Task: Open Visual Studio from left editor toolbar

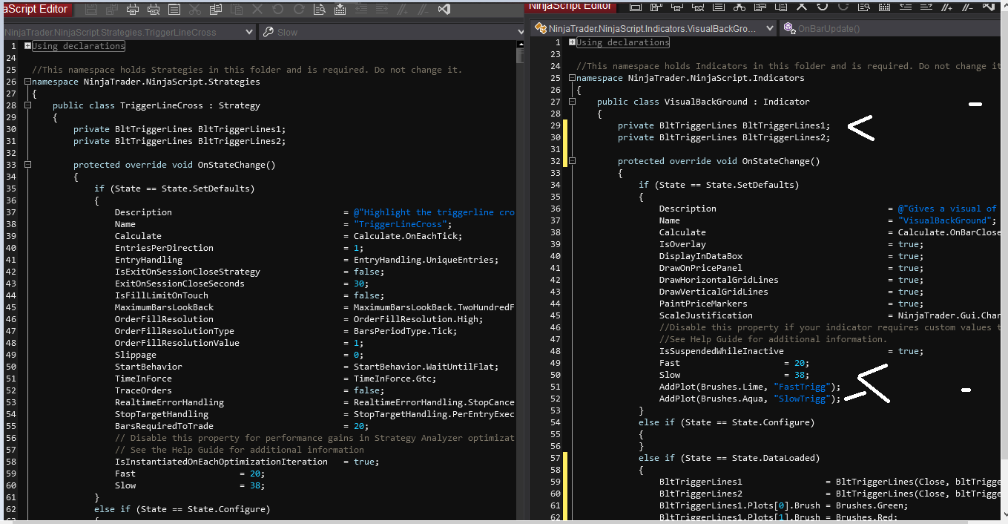Action: [444, 10]
